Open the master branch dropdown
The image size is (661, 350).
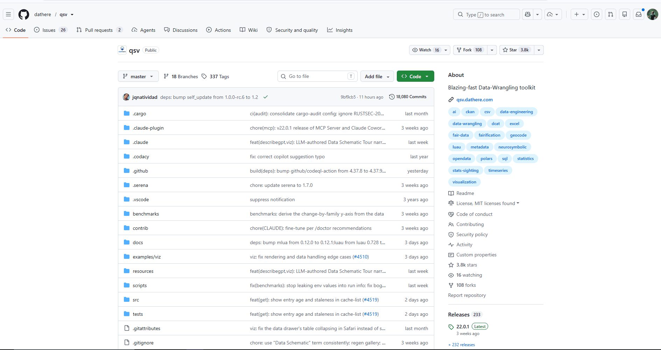pyautogui.click(x=138, y=76)
